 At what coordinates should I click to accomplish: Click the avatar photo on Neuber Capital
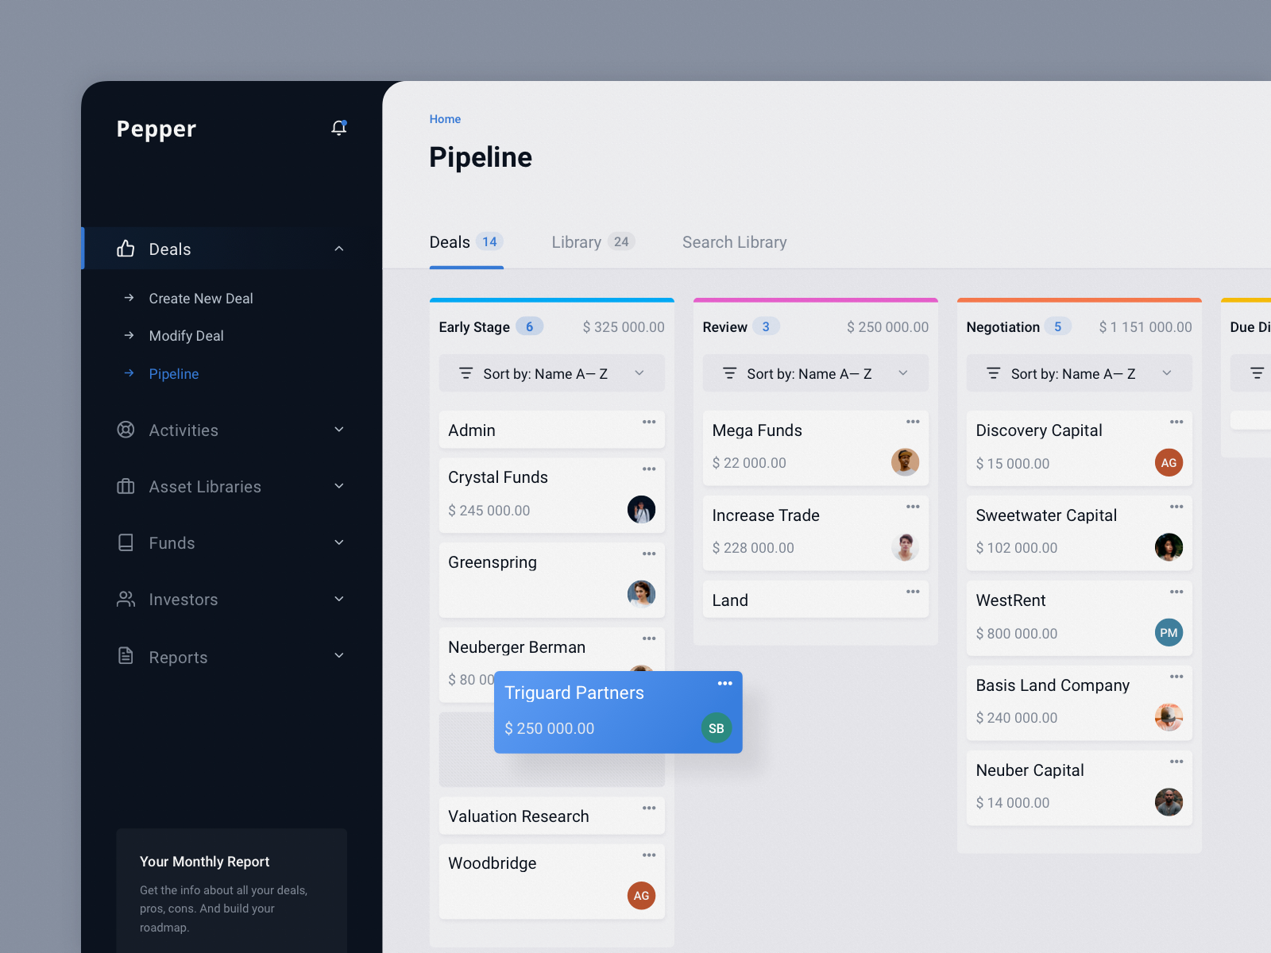click(x=1169, y=802)
